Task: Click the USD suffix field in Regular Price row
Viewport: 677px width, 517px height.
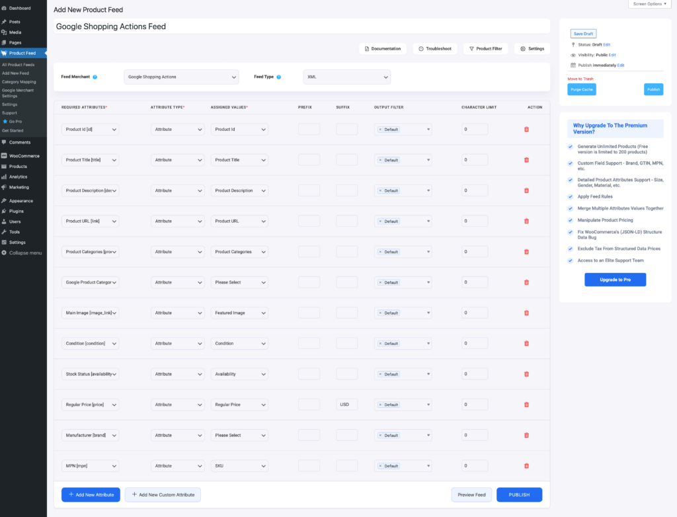Action: point(346,405)
